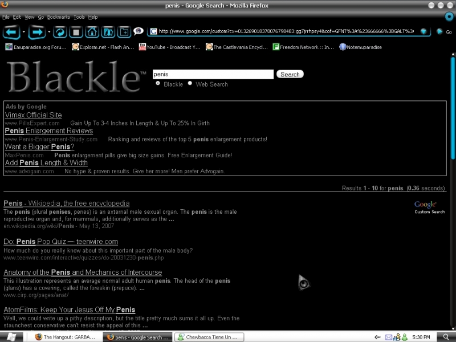This screenshot has width=456, height=342.
Task: Open the Tools menu
Action: click(79, 17)
